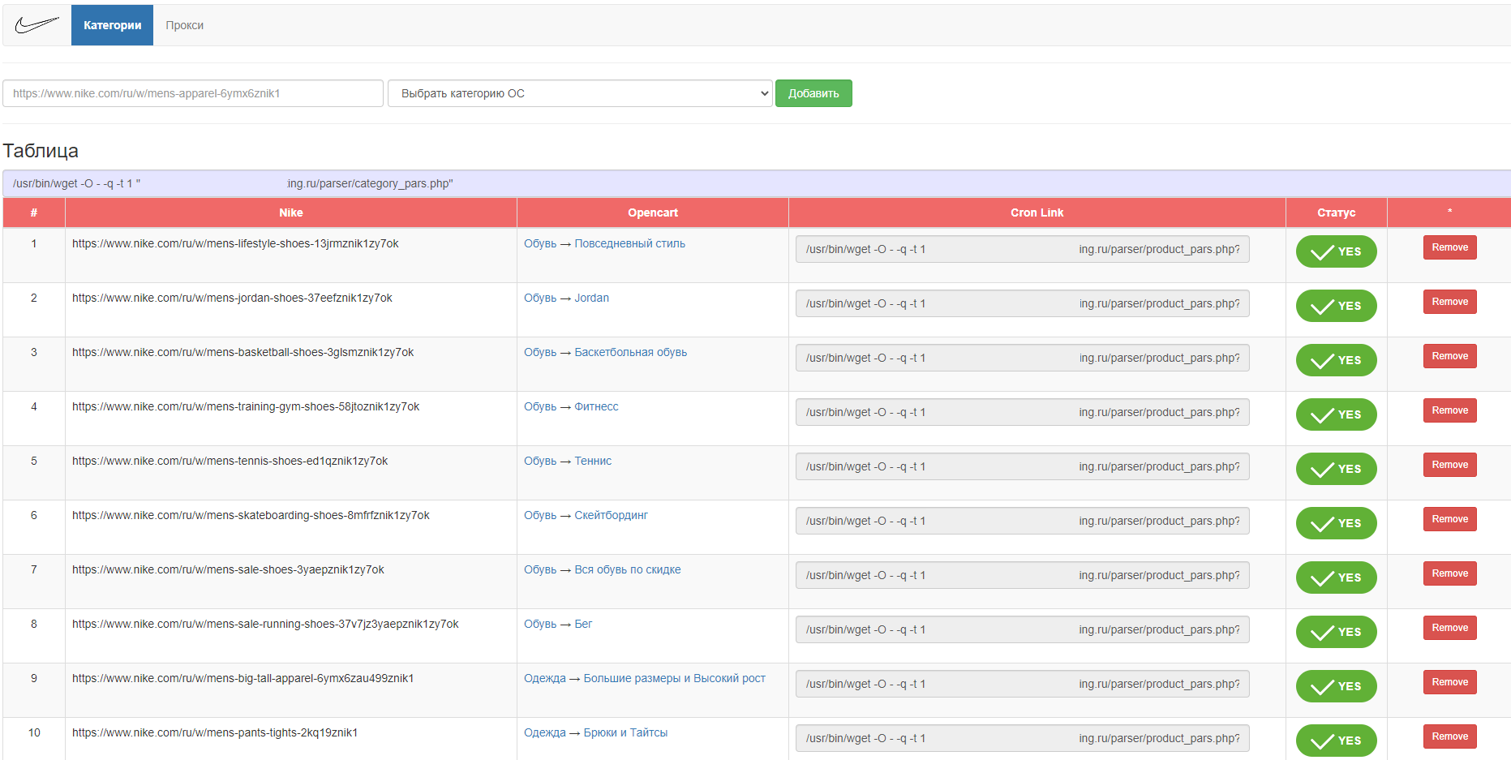Click the green Добавить button

tap(813, 93)
